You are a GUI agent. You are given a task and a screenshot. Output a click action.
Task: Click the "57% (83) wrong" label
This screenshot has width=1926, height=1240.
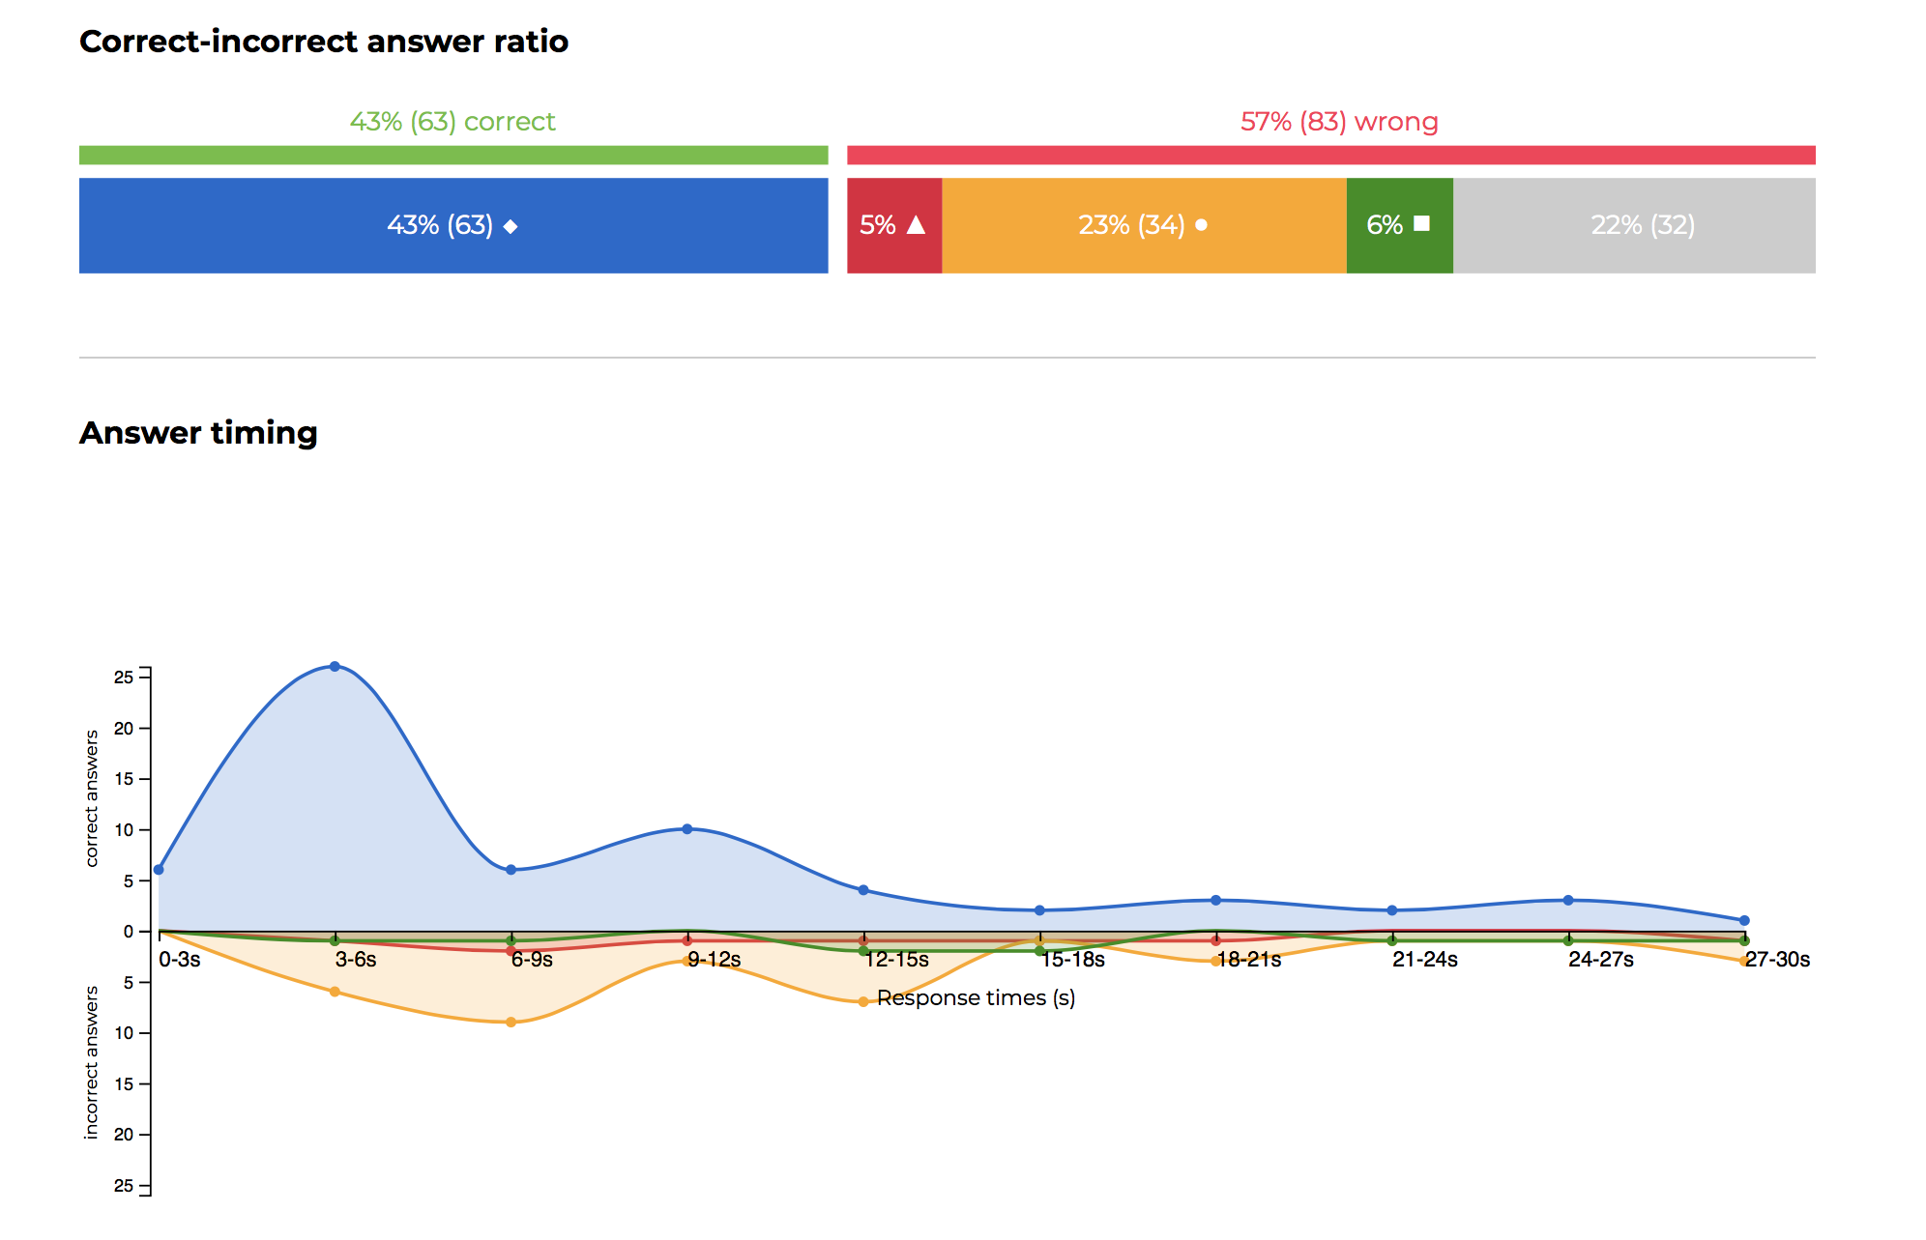[x=1339, y=122]
